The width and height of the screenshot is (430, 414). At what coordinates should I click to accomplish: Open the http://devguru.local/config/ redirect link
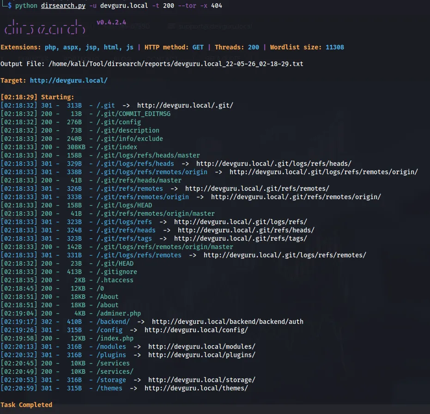tap(196, 330)
